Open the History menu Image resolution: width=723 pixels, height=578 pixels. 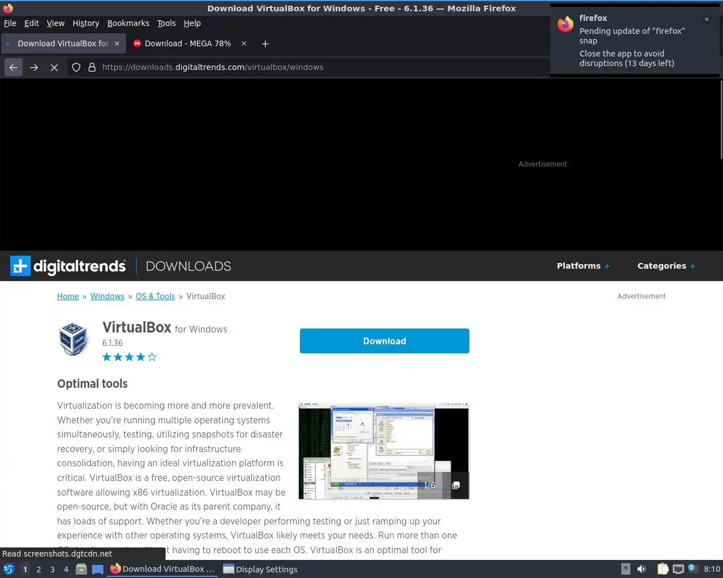pos(86,23)
